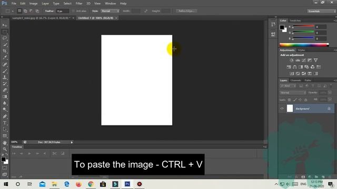This screenshot has width=337, height=189.
Task: Add a Levels adjustment
Action: pyautogui.click(x=298, y=60)
